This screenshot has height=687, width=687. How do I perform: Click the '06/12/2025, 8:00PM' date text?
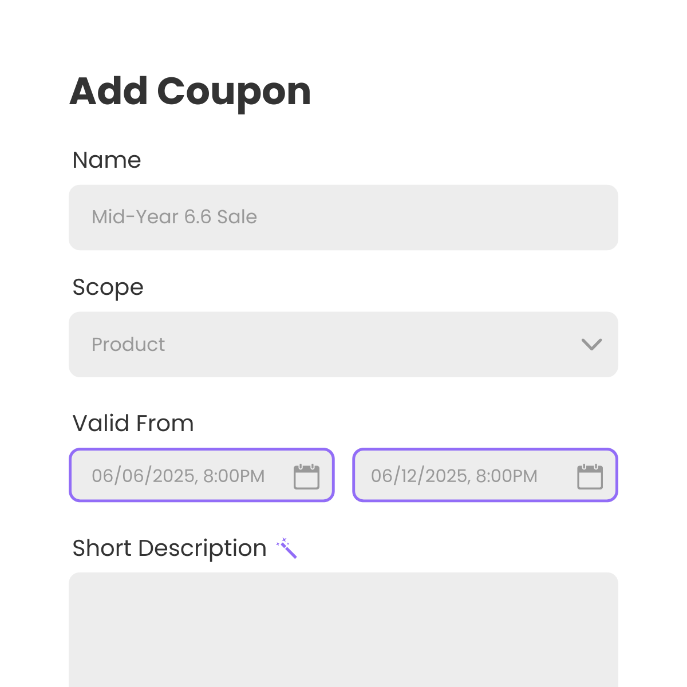[454, 476]
